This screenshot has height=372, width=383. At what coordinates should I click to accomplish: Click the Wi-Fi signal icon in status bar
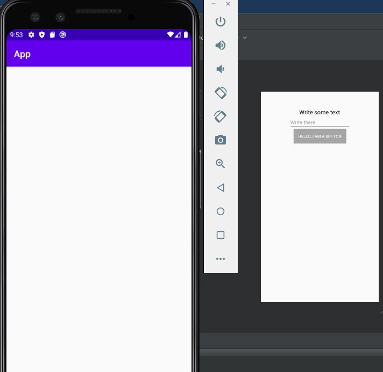170,35
